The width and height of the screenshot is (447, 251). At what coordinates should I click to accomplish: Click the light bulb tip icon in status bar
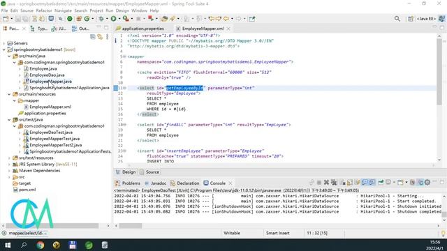pyautogui.click(x=444, y=234)
